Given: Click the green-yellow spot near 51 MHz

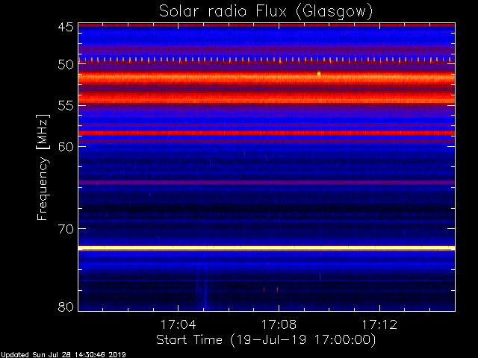Looking at the screenshot, I should [x=319, y=73].
